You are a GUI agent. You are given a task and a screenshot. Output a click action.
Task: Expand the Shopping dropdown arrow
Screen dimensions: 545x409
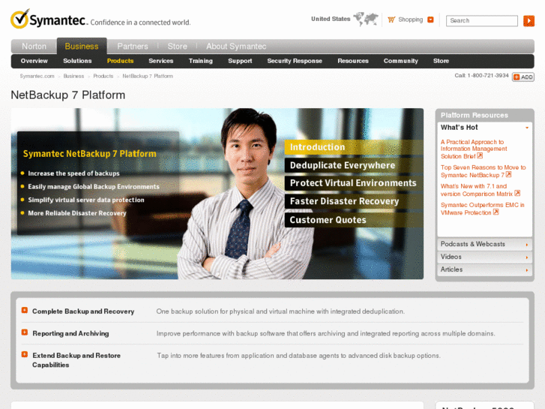click(430, 20)
